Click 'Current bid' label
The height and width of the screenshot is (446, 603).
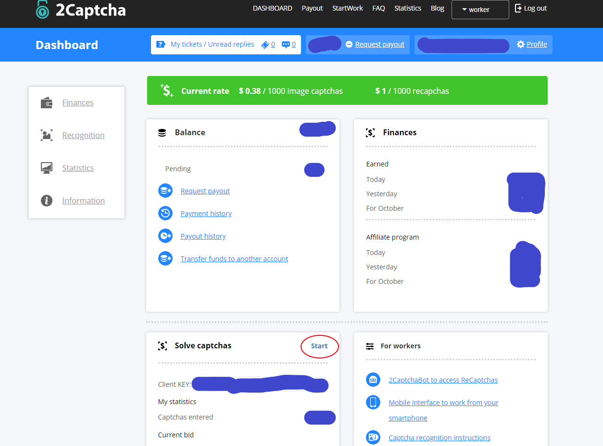pyautogui.click(x=176, y=435)
